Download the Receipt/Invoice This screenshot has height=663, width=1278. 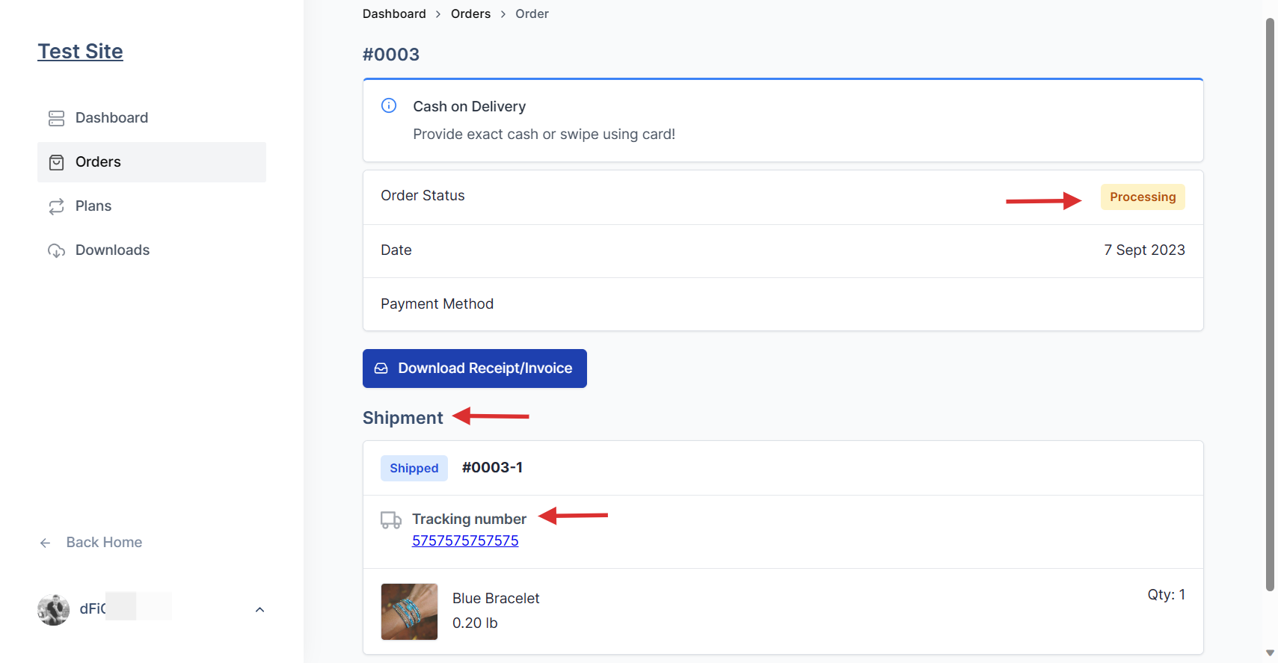474,368
